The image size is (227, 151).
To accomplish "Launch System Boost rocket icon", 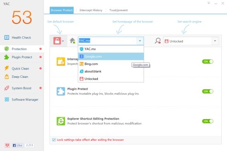I will (x=7, y=88).
